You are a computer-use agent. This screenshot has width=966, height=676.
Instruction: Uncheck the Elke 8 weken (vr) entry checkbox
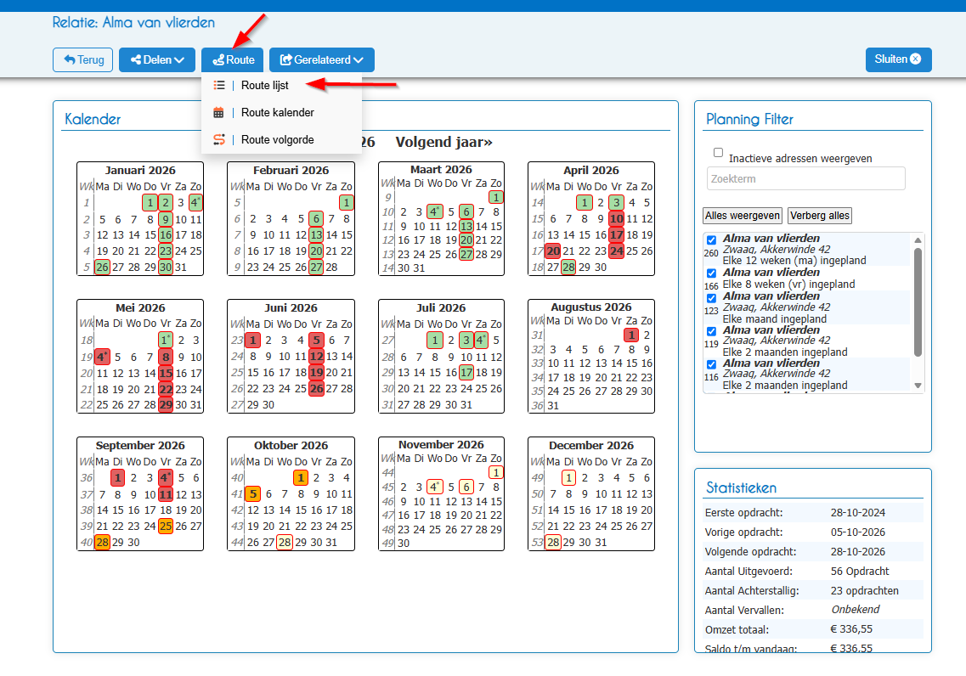712,273
